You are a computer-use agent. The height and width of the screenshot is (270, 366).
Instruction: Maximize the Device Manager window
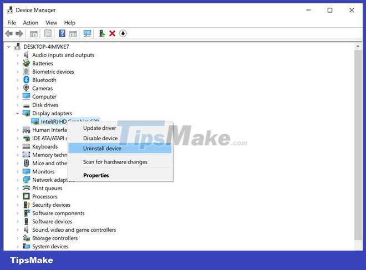(x=330, y=11)
